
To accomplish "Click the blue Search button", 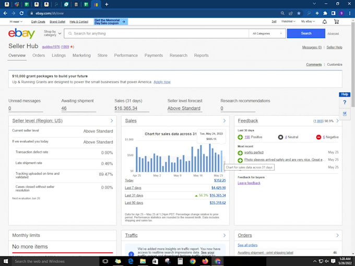I will pos(306,33).
